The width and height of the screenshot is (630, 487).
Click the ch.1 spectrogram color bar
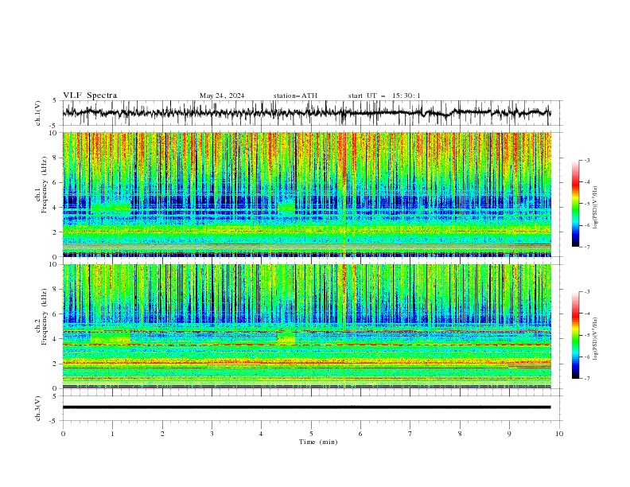[575, 204]
